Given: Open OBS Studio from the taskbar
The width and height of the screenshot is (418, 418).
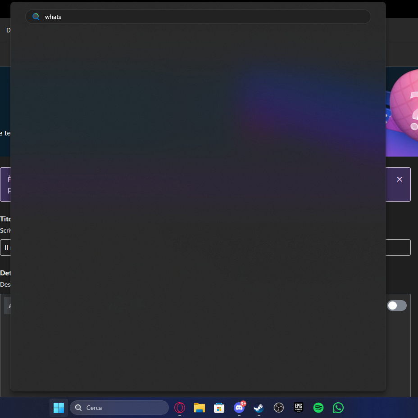Looking at the screenshot, I should [279, 408].
